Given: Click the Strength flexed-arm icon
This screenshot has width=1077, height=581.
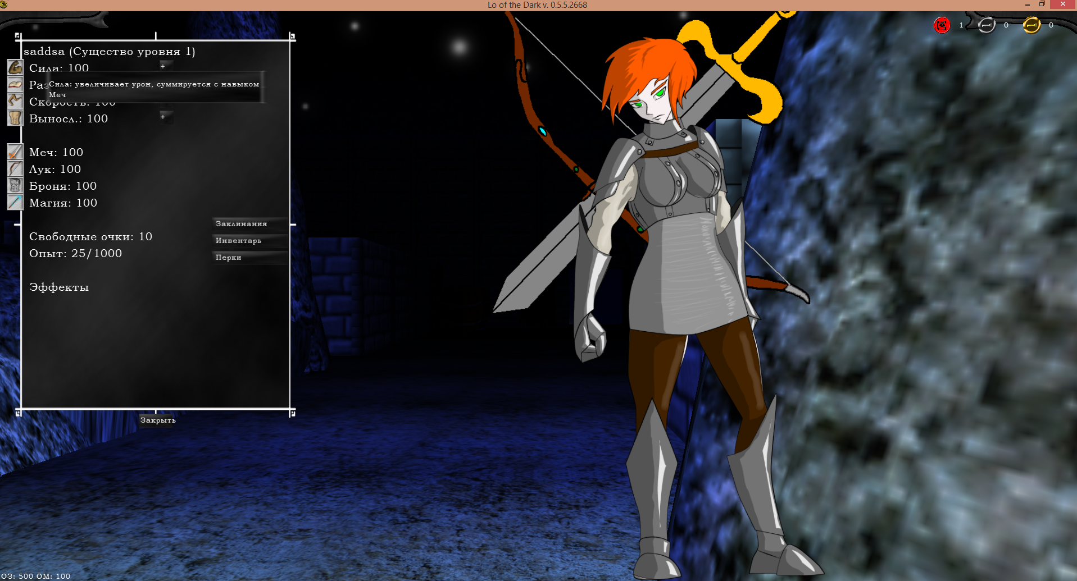Looking at the screenshot, I should coord(15,67).
